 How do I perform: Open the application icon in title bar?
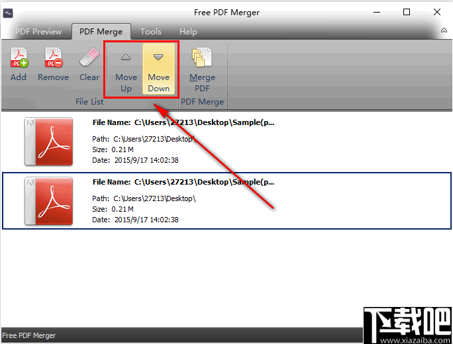click(x=8, y=13)
